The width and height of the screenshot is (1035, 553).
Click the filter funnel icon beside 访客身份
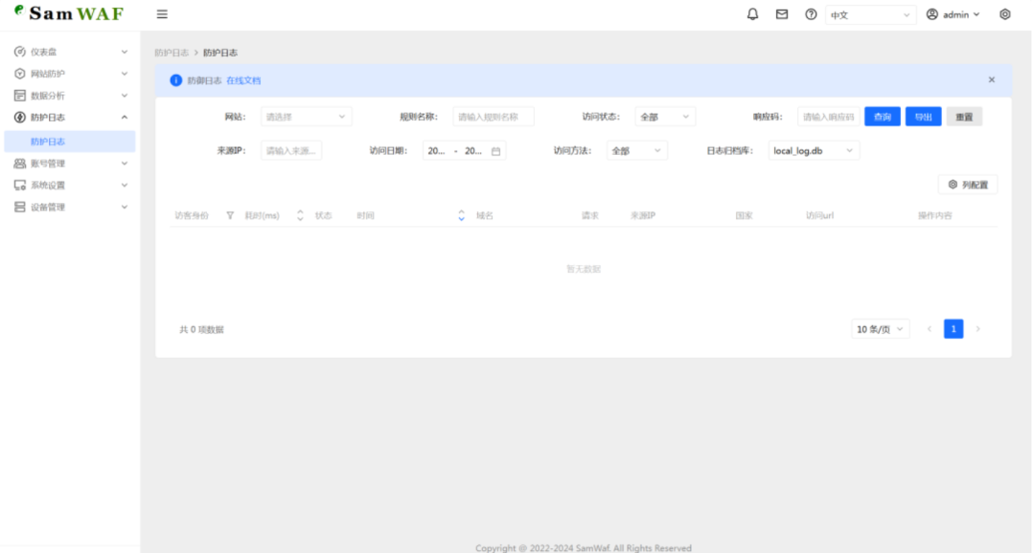pos(230,215)
